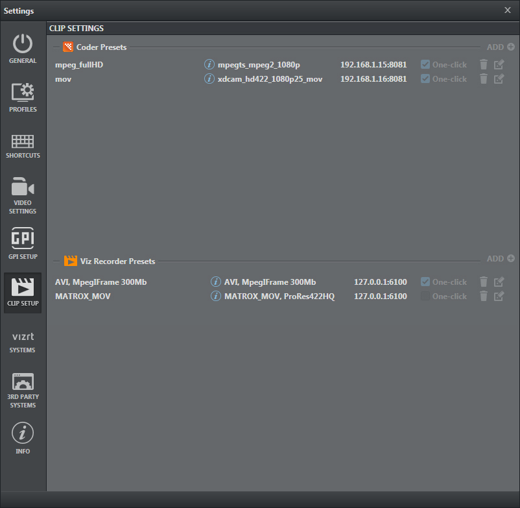
Task: Disable One-click for mpeg_fullHD preset
Action: [425, 65]
